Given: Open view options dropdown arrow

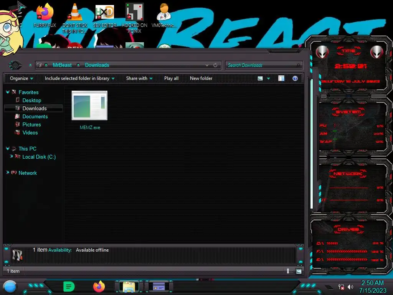Looking at the screenshot, I should (268, 78).
